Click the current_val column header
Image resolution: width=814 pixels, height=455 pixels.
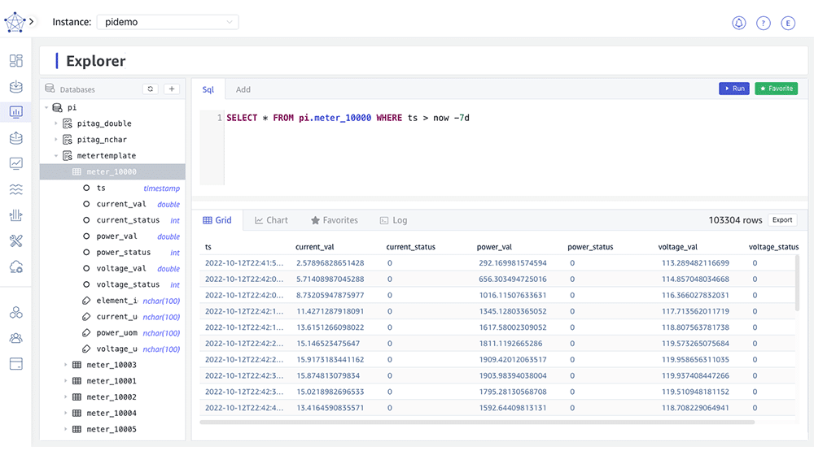(314, 247)
